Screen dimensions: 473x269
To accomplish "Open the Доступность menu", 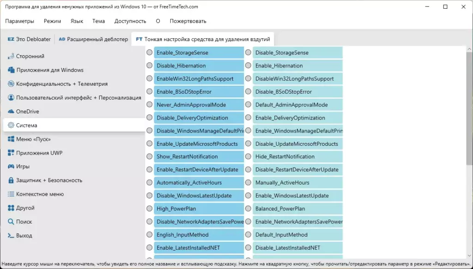I will (x=130, y=21).
